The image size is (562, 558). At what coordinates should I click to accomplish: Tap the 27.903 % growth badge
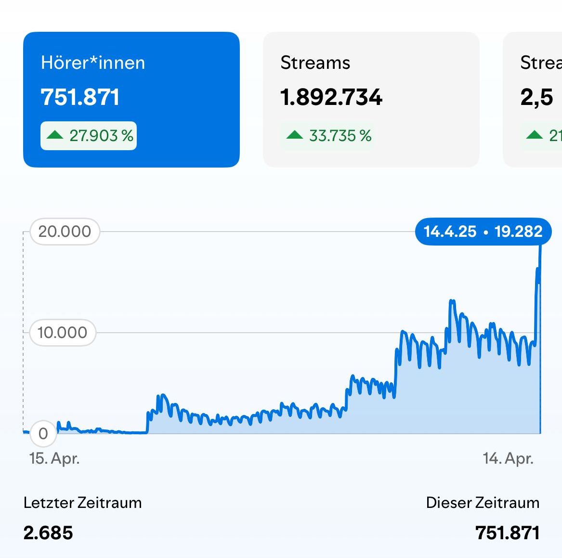89,136
